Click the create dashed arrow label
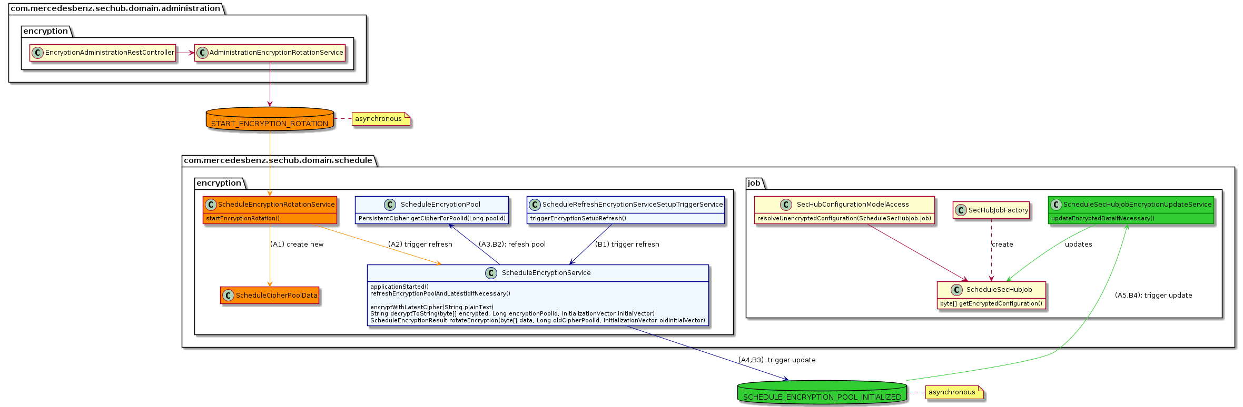The height and width of the screenshot is (407, 1243). click(1002, 245)
